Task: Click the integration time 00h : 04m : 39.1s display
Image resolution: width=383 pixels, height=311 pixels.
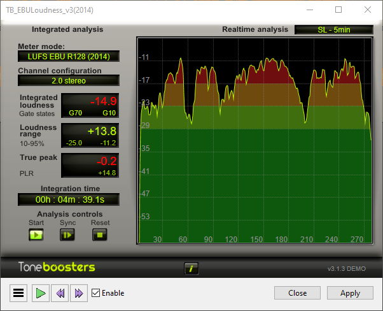Action: [69, 199]
